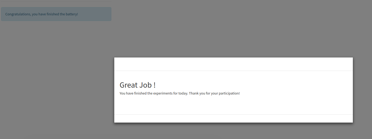
Task: Click the divider line below the dialog header
Action: pyautogui.click(x=234, y=71)
